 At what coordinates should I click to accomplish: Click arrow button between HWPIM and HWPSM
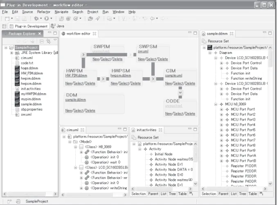point(103,79)
